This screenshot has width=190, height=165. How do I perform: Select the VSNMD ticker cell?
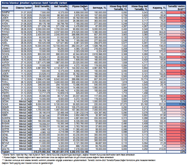point(8,96)
